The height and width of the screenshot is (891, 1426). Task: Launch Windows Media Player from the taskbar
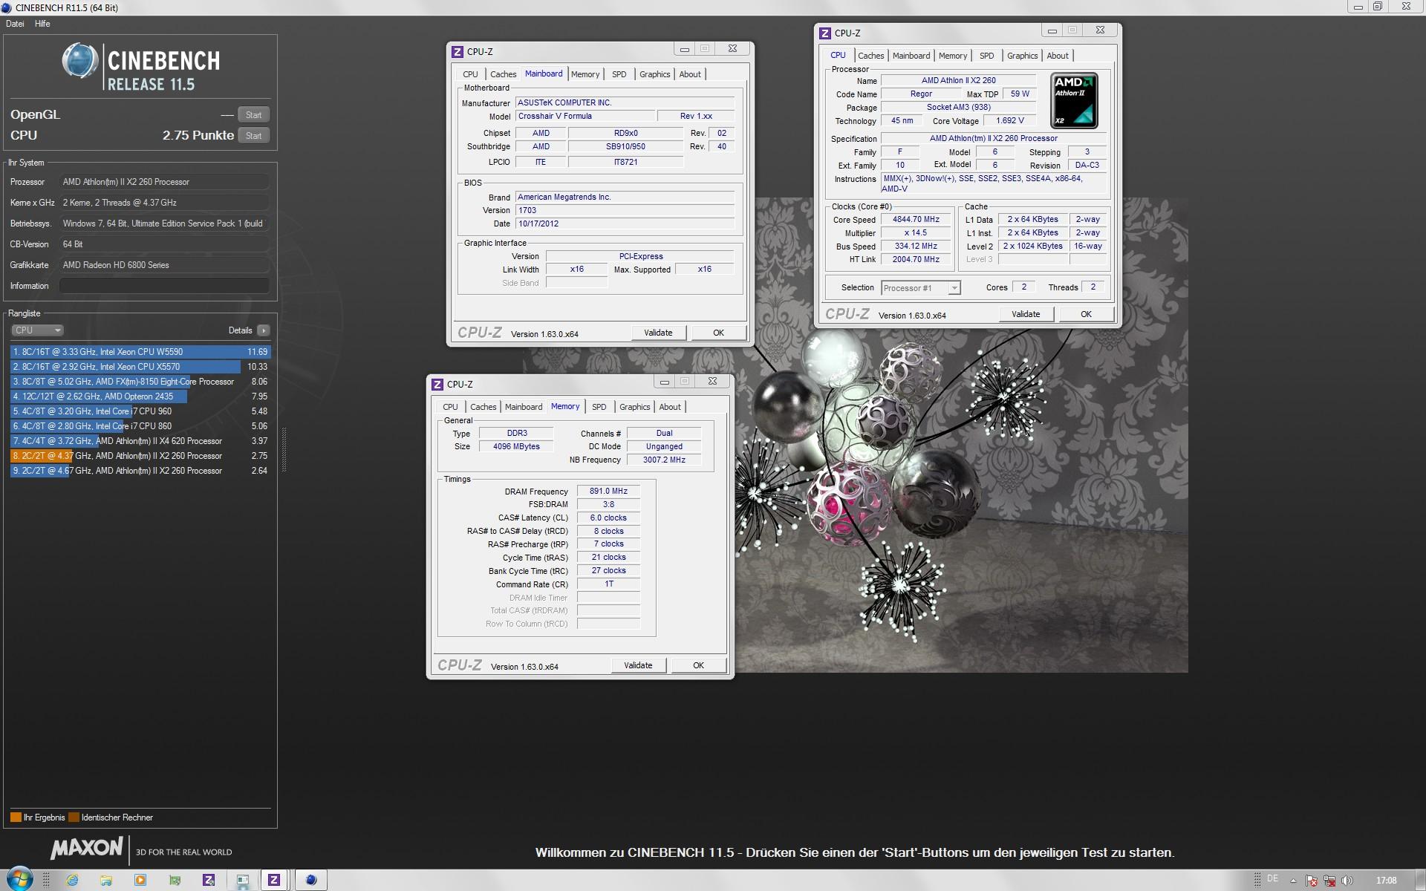[140, 881]
